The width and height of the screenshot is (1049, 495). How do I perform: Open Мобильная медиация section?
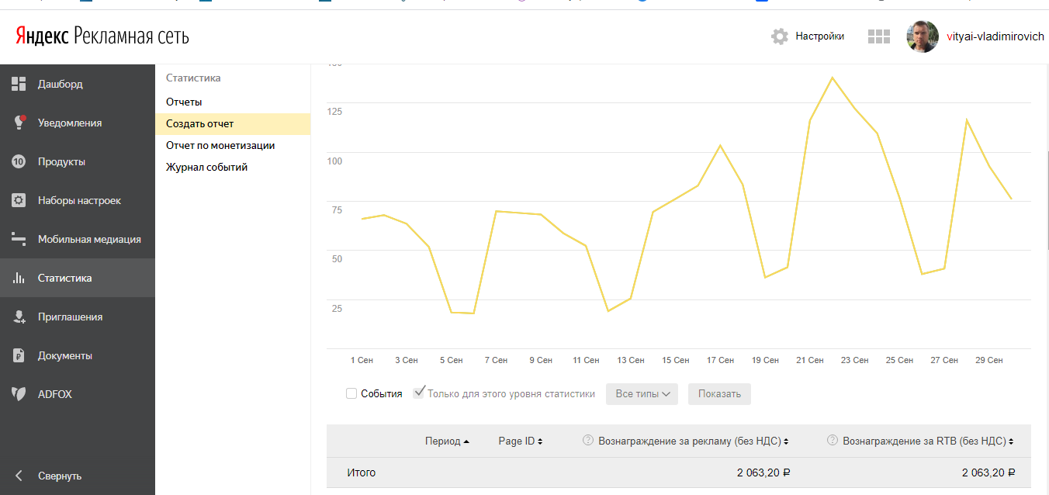click(x=89, y=239)
